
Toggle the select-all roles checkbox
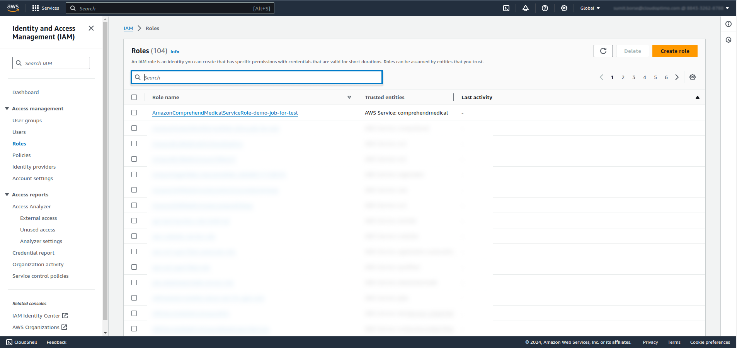(x=134, y=97)
